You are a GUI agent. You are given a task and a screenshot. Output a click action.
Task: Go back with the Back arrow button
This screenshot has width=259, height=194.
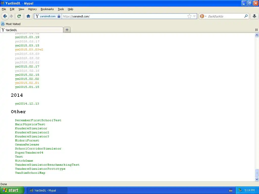[5, 16]
